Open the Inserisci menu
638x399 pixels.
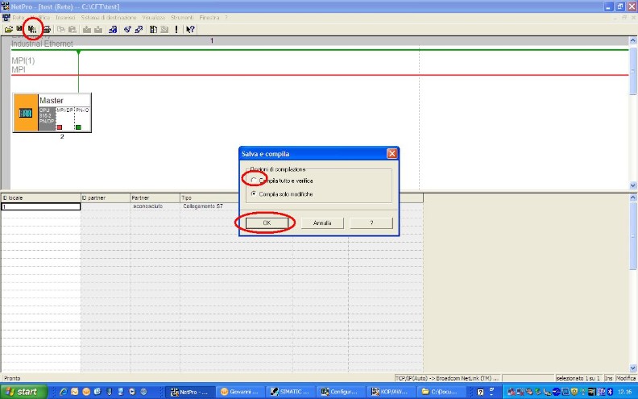tap(65, 18)
